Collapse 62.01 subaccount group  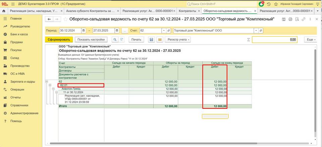click(50, 85)
